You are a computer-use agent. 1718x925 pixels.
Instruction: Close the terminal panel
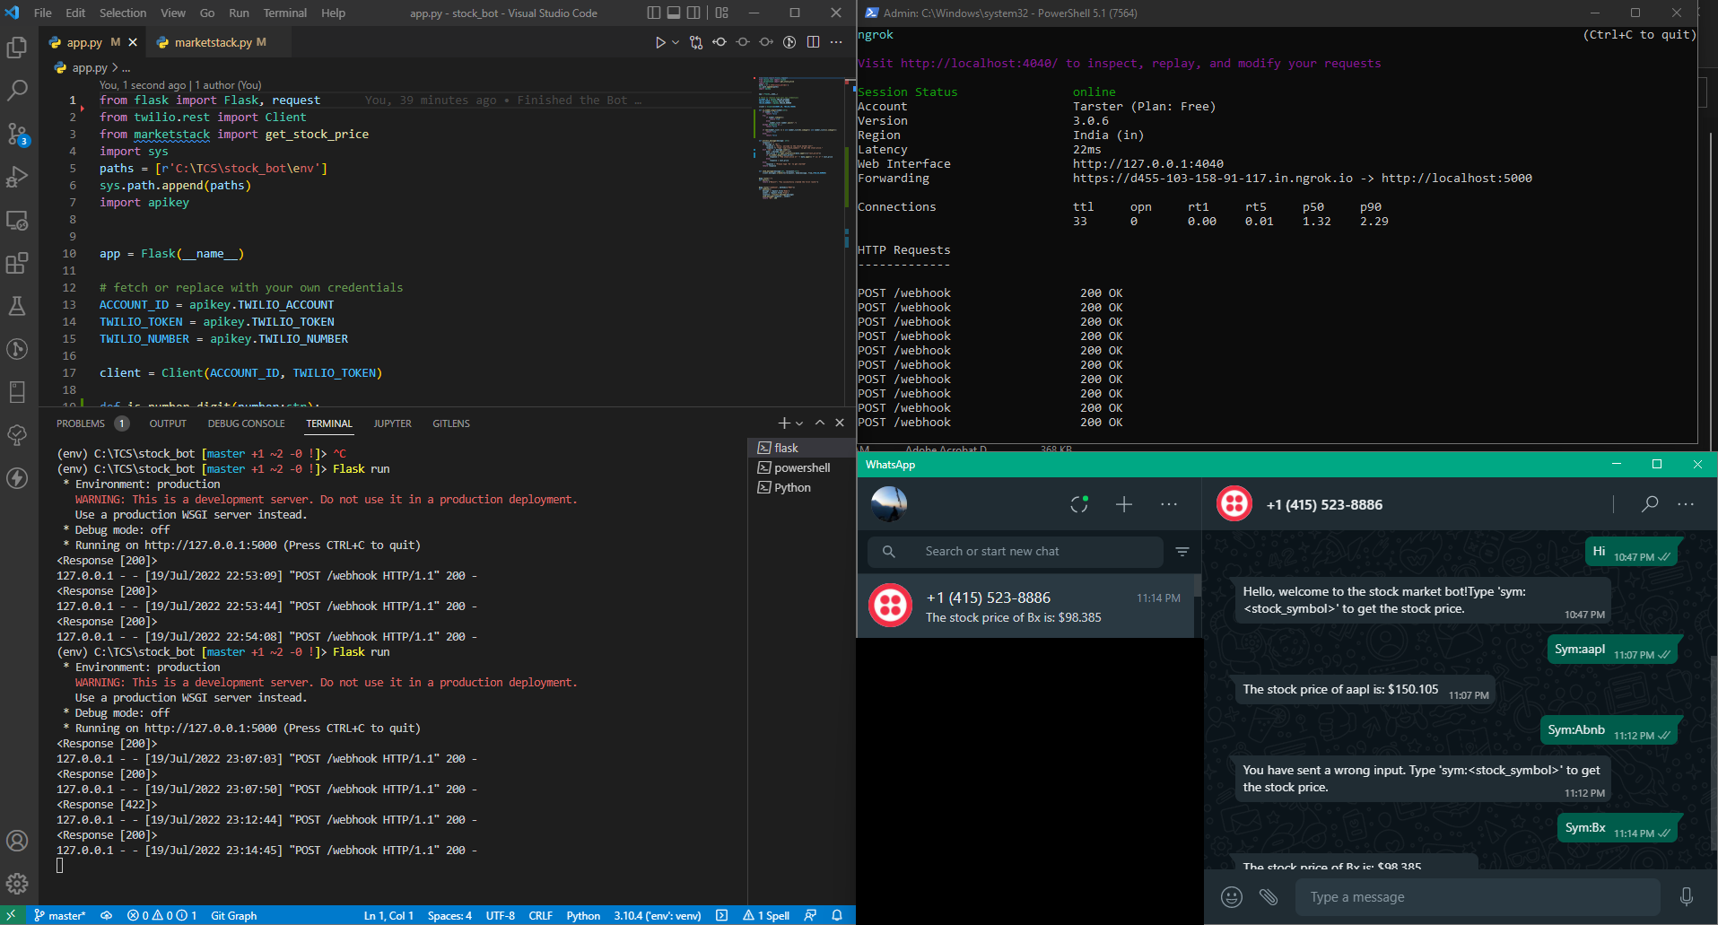pos(840,423)
